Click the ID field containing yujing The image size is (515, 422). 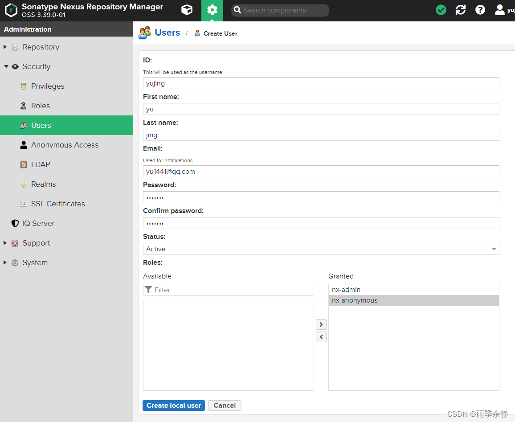coord(321,83)
